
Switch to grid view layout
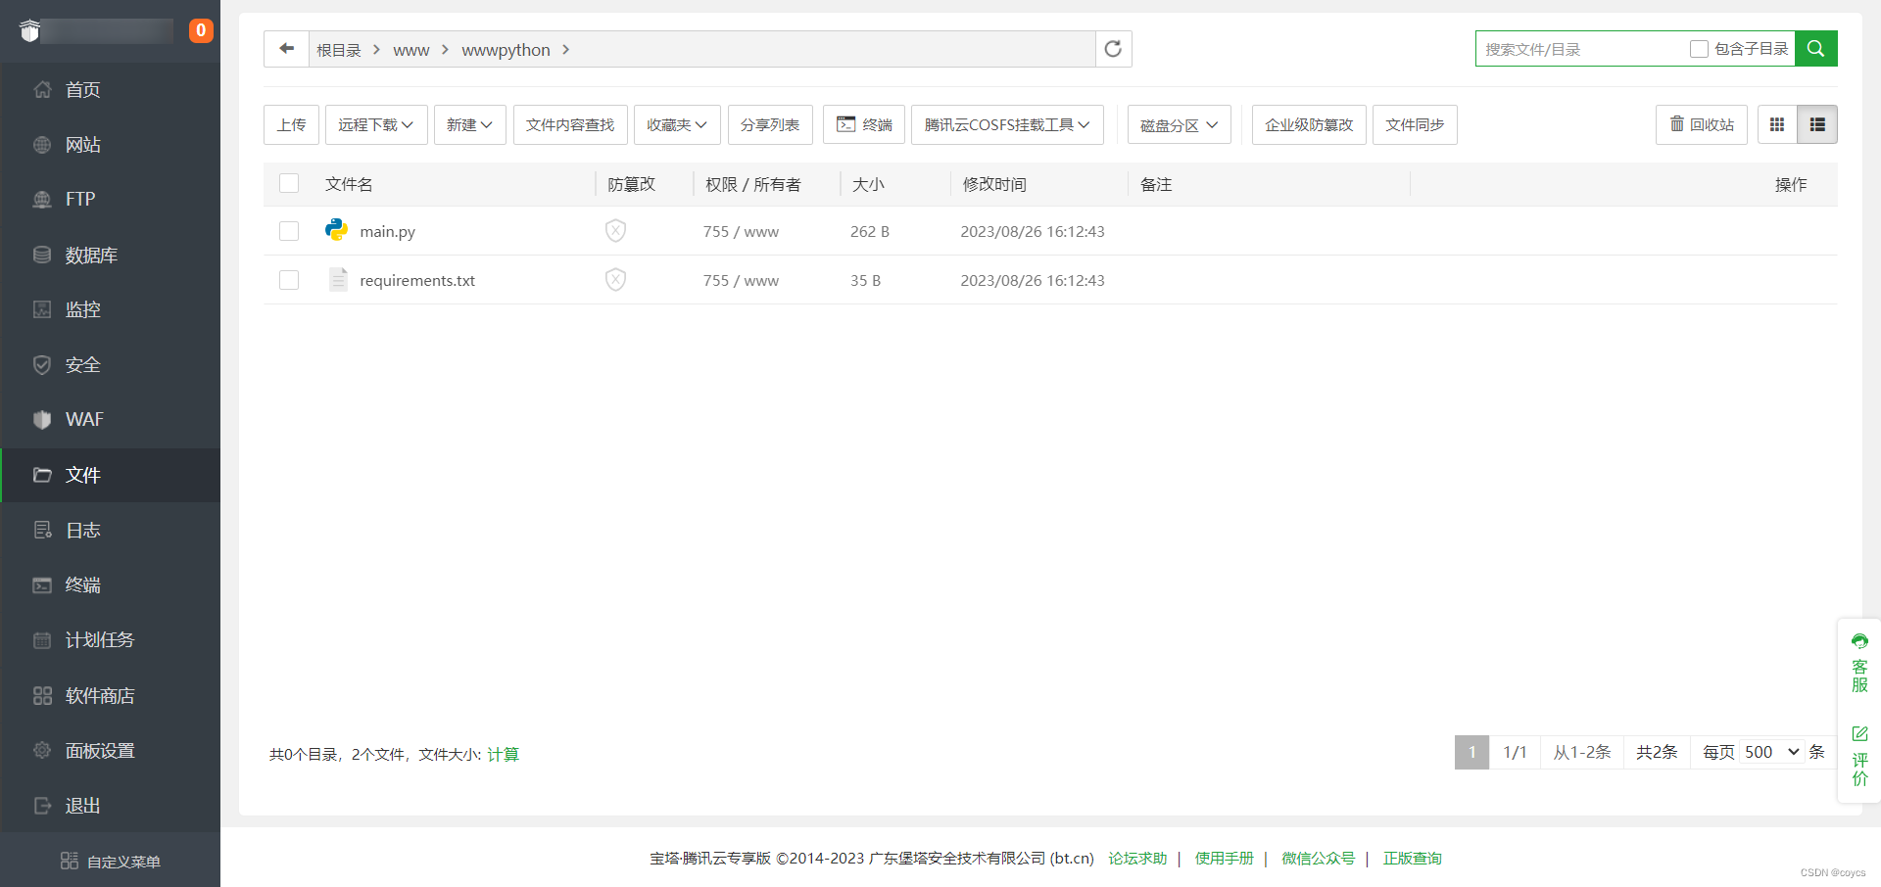point(1777,124)
